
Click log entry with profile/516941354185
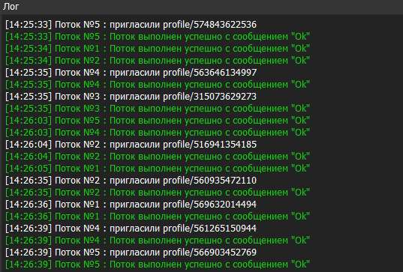click(131, 145)
